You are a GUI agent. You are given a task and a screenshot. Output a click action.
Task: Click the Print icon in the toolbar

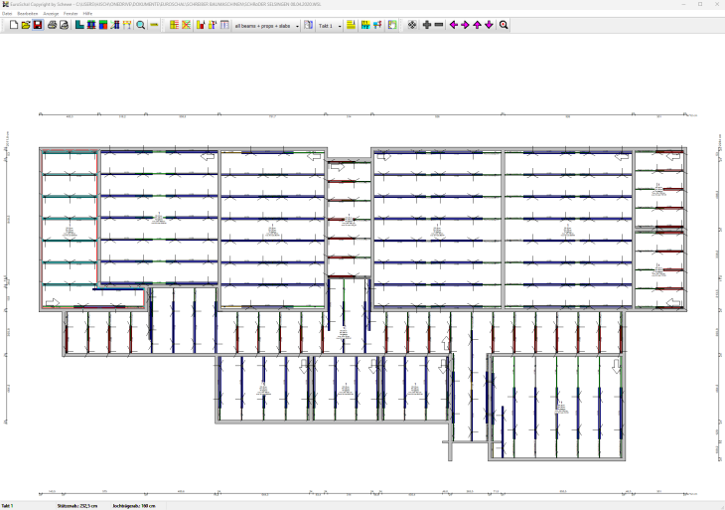[x=53, y=25]
